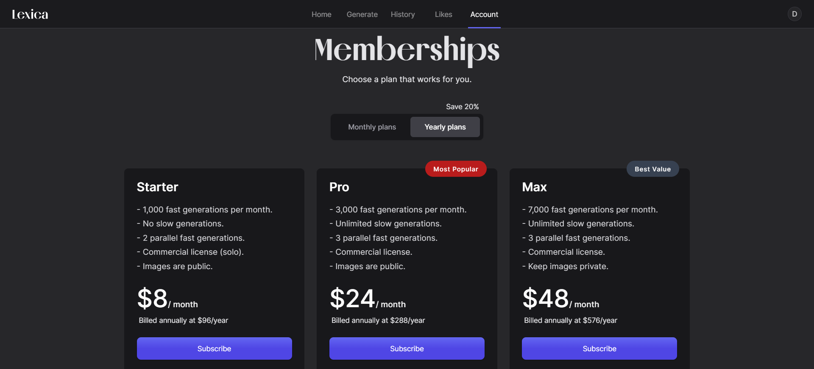Click the Pro plan $24 price
The height and width of the screenshot is (369, 814).
[352, 299]
